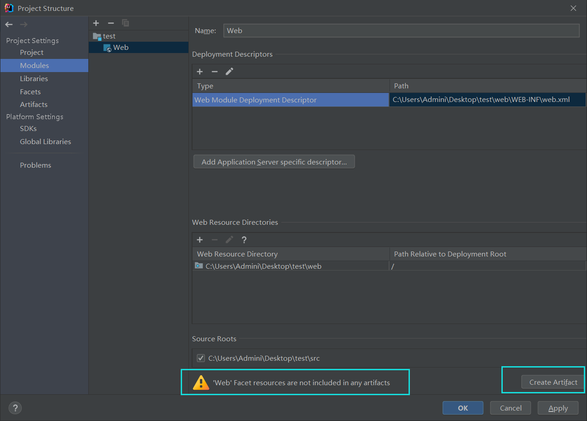Select Modules in Project Settings

point(44,65)
